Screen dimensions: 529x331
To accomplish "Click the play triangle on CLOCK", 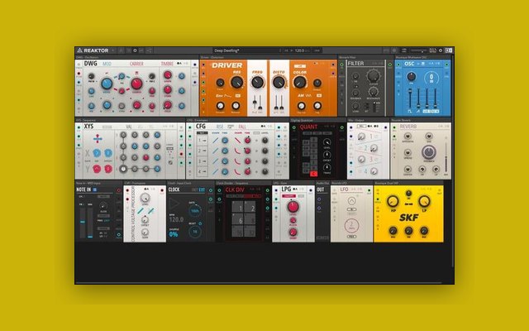I will (174, 204).
